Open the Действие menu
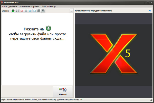Screen dimensions: 154x103 pyautogui.click(x=13, y=6)
